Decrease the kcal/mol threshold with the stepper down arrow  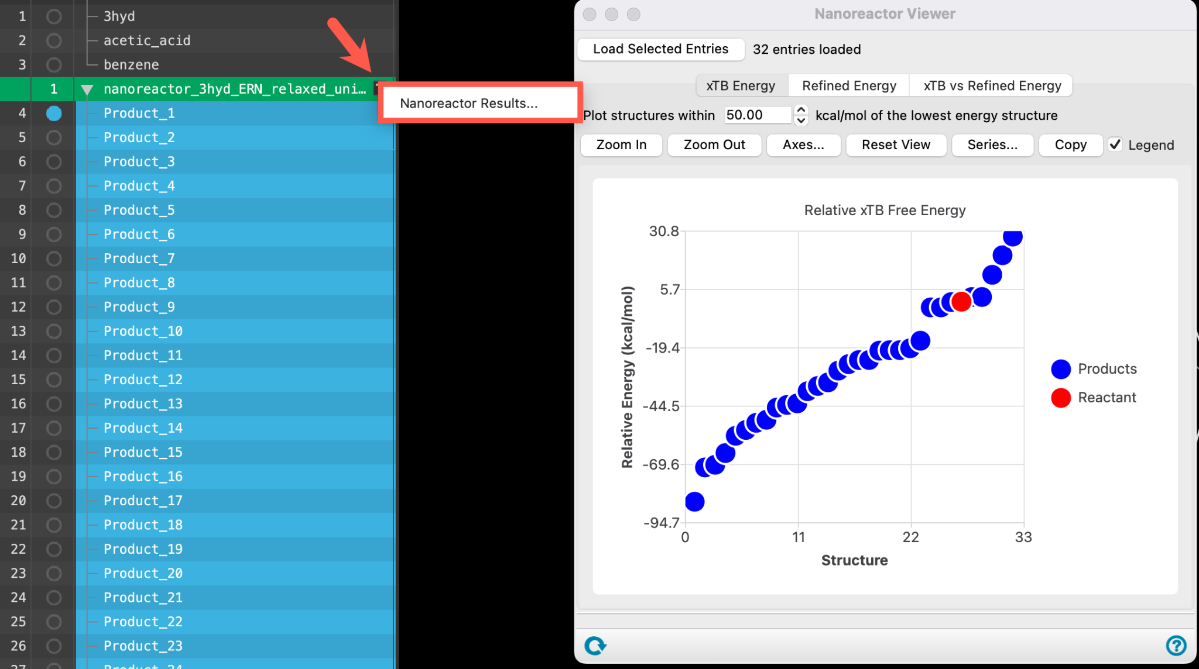click(x=801, y=120)
